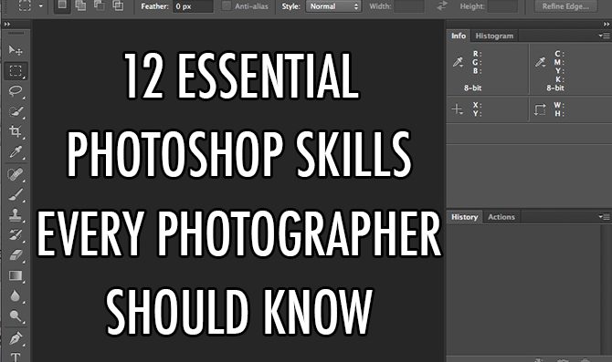Screen dimensions: 612x362
Task: Select the Move tool
Action: (16, 50)
